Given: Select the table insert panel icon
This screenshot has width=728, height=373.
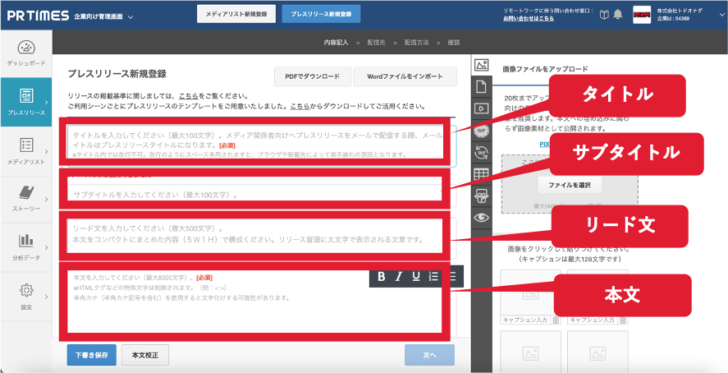Looking at the screenshot, I should [482, 174].
